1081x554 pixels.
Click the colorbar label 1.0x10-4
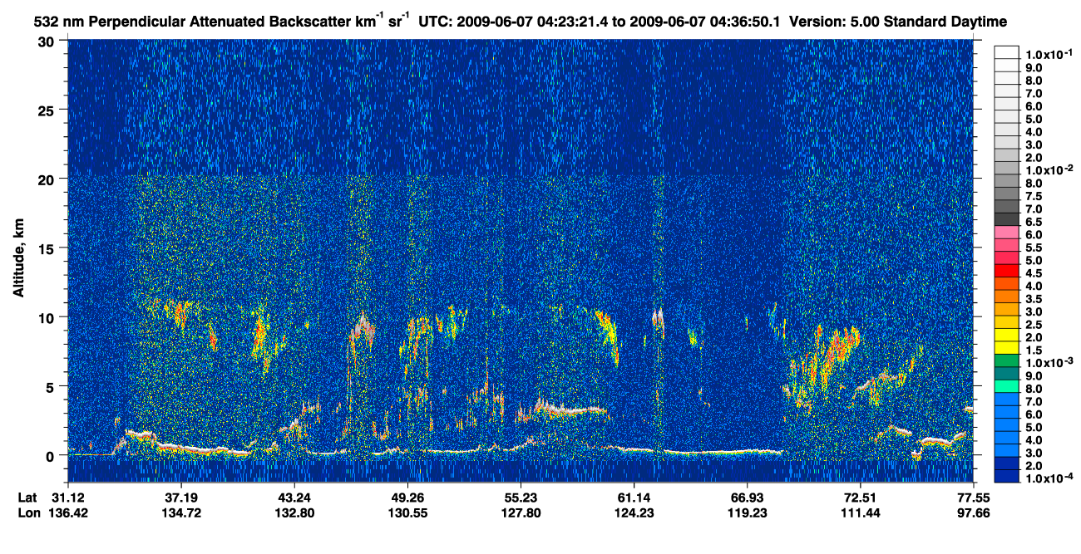1048,478
